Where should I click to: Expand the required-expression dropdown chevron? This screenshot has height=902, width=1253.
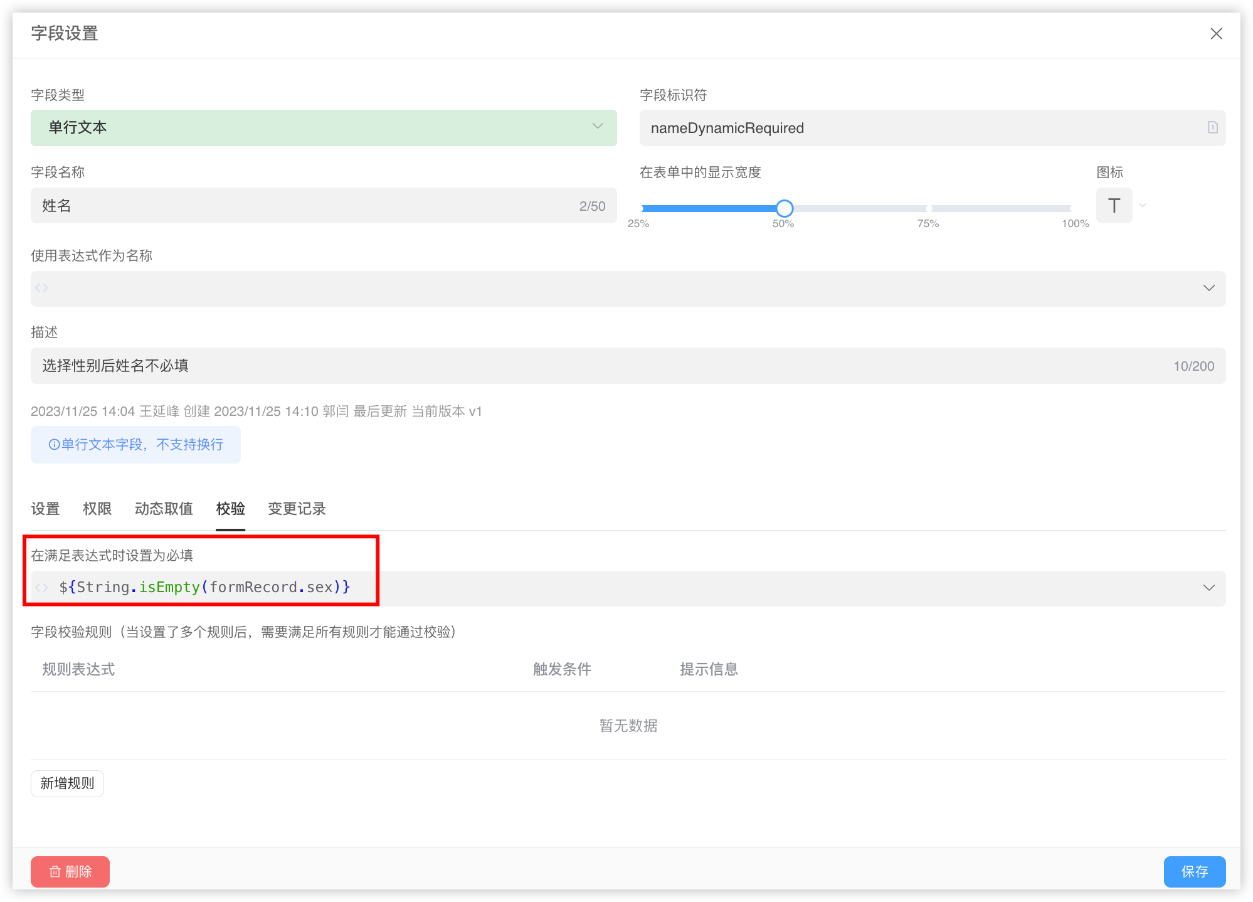[1208, 588]
